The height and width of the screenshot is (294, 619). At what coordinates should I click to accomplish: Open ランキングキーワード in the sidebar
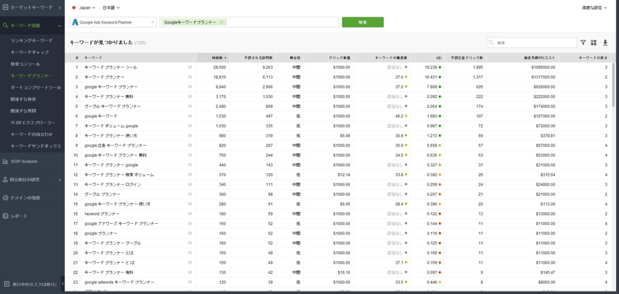31,41
